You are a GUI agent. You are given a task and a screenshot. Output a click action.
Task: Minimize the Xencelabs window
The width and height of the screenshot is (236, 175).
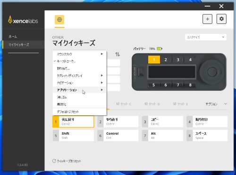click(207, 6)
